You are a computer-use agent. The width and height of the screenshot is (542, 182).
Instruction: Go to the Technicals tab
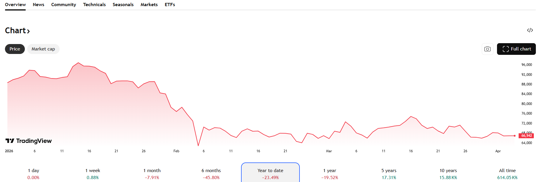[x=94, y=5]
